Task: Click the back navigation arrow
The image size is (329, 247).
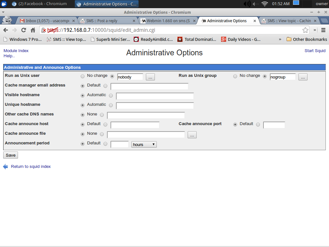Action: pyautogui.click(x=5, y=30)
